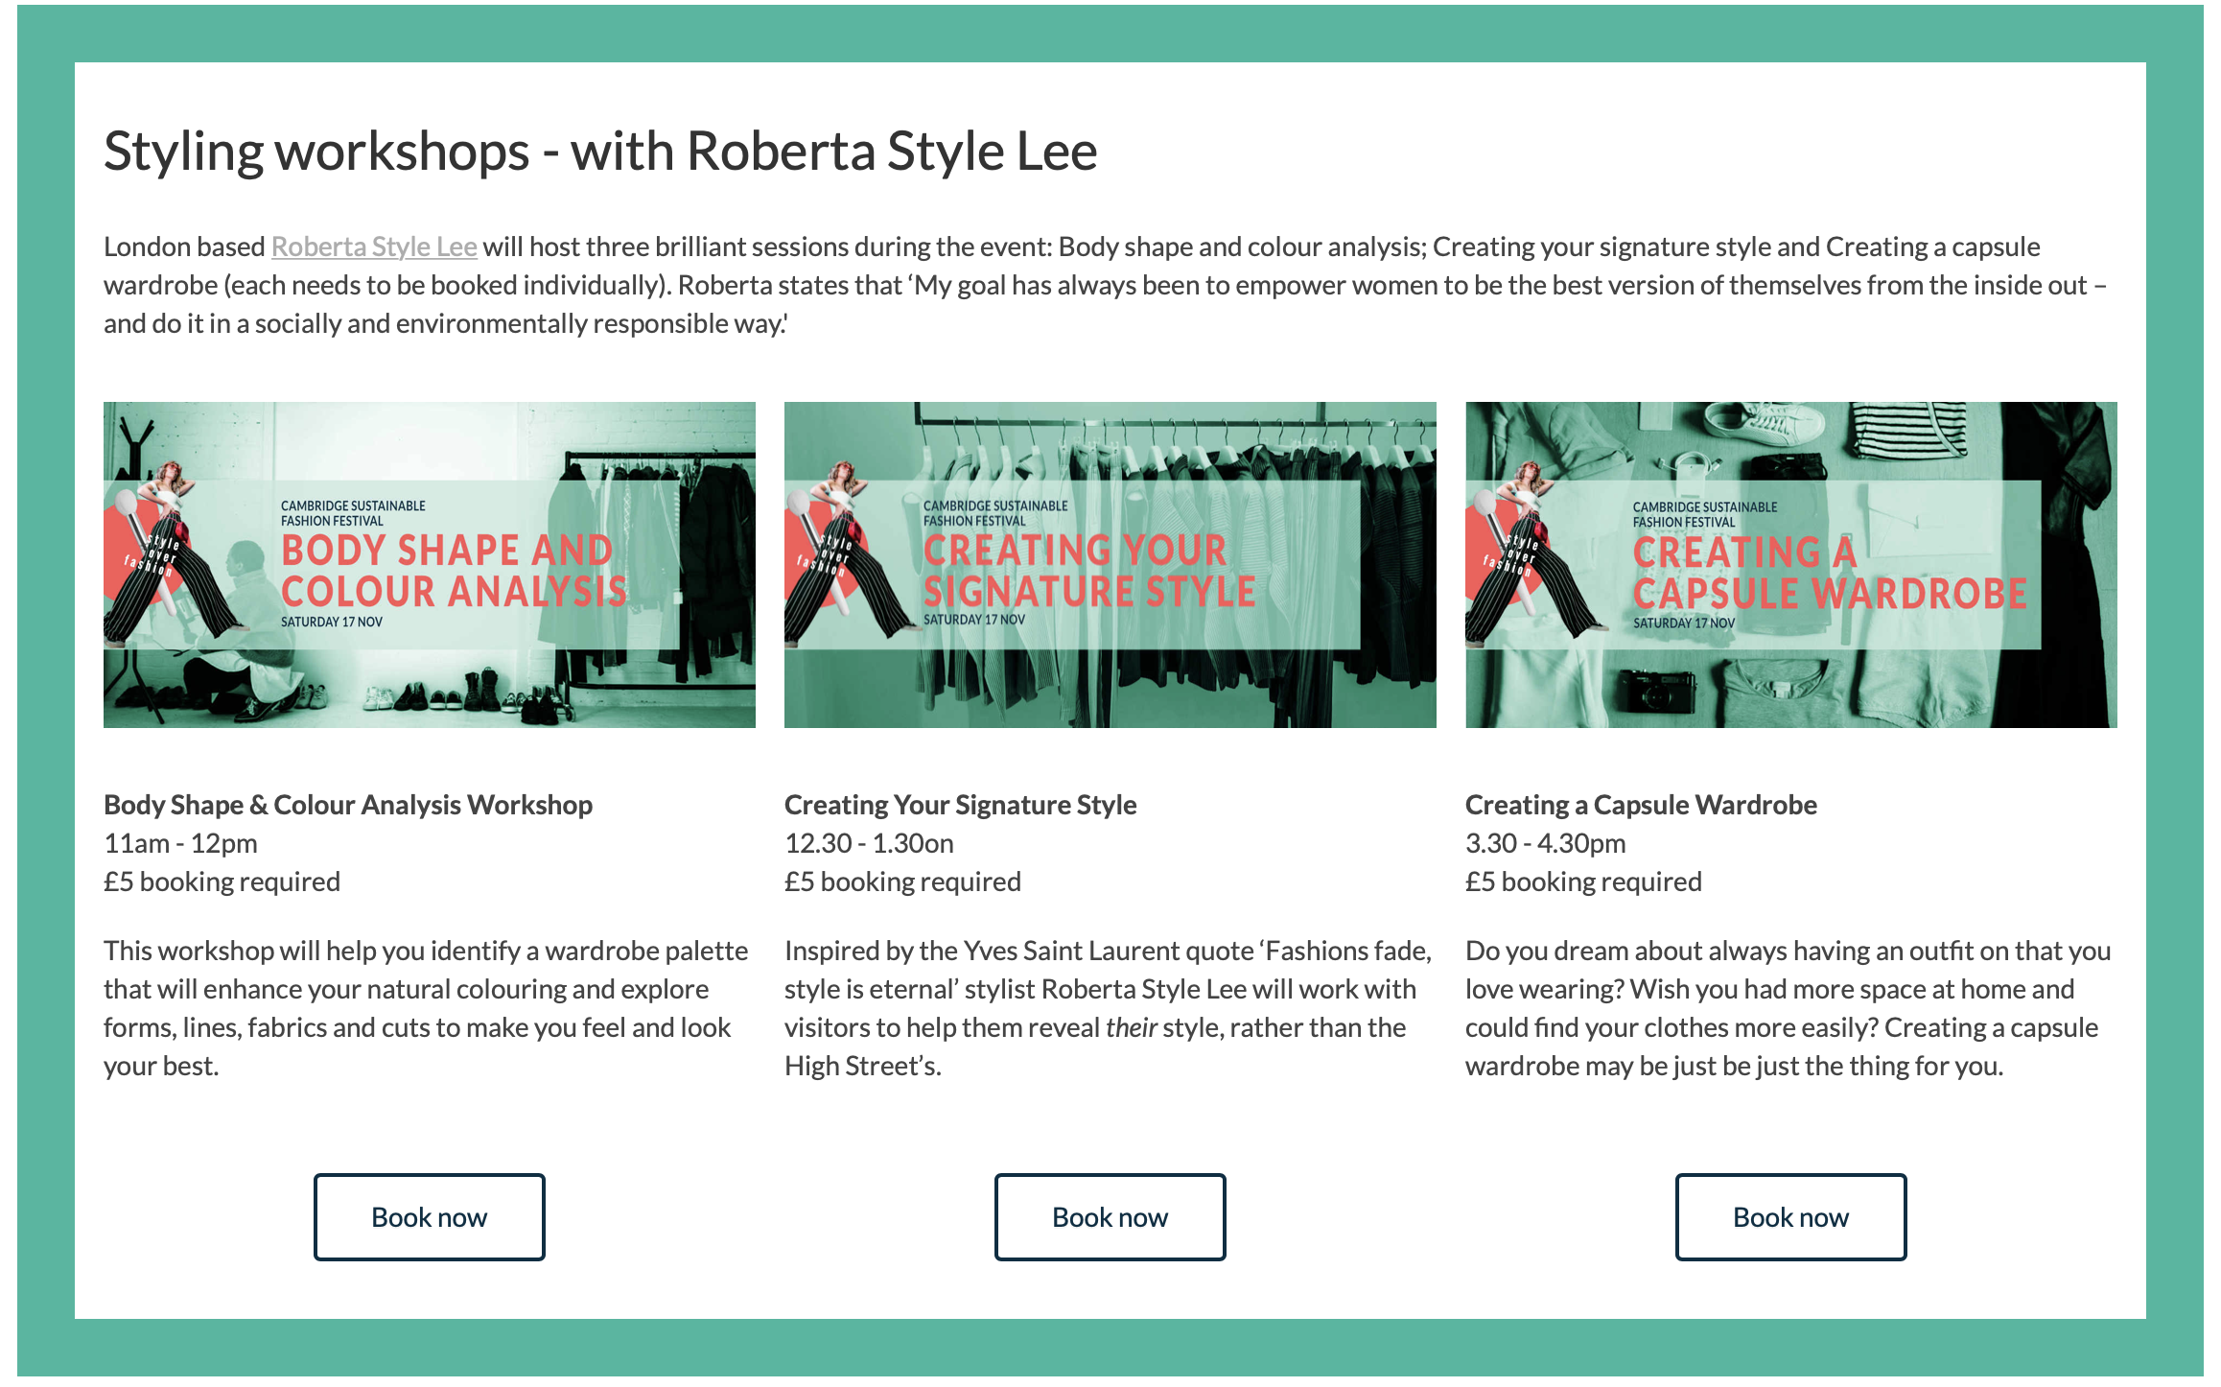Click the Yves Saint Laurent quote paragraph
The height and width of the screenshot is (1387, 2221).
click(1108, 1007)
